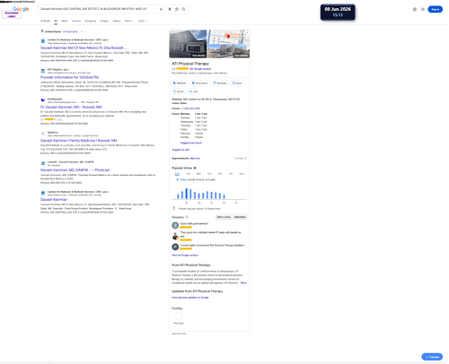This screenshot has height=364, width=449.
Task: Open Provider Information for 1053546796 result
Action: click(x=69, y=77)
